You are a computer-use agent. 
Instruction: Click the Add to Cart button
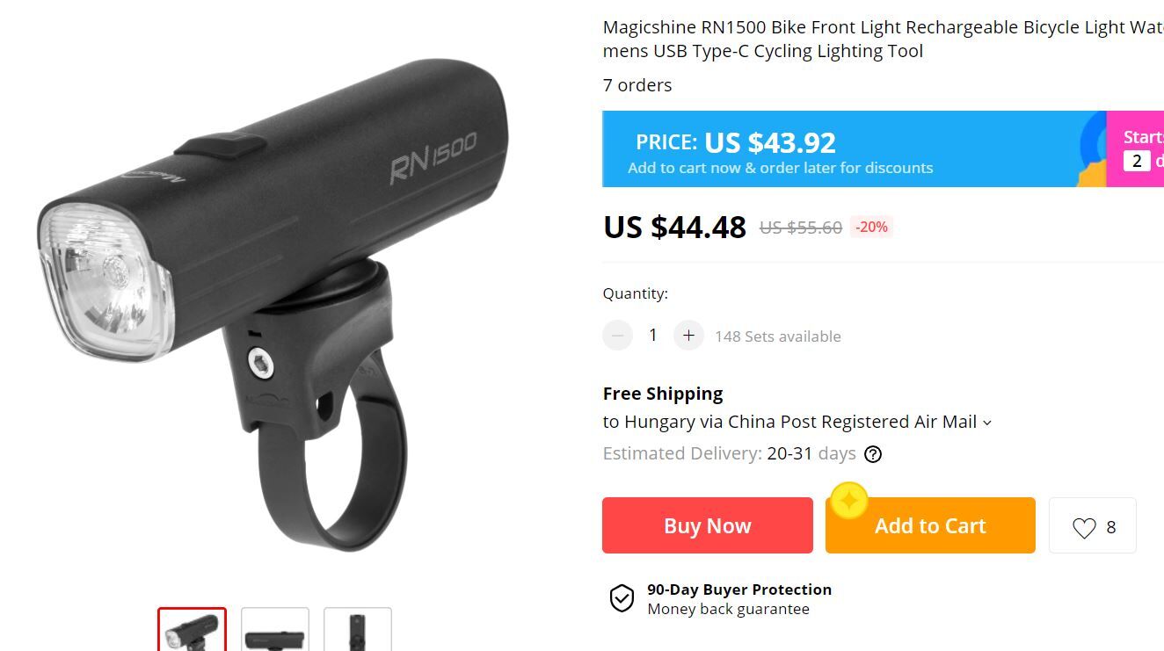[930, 525]
